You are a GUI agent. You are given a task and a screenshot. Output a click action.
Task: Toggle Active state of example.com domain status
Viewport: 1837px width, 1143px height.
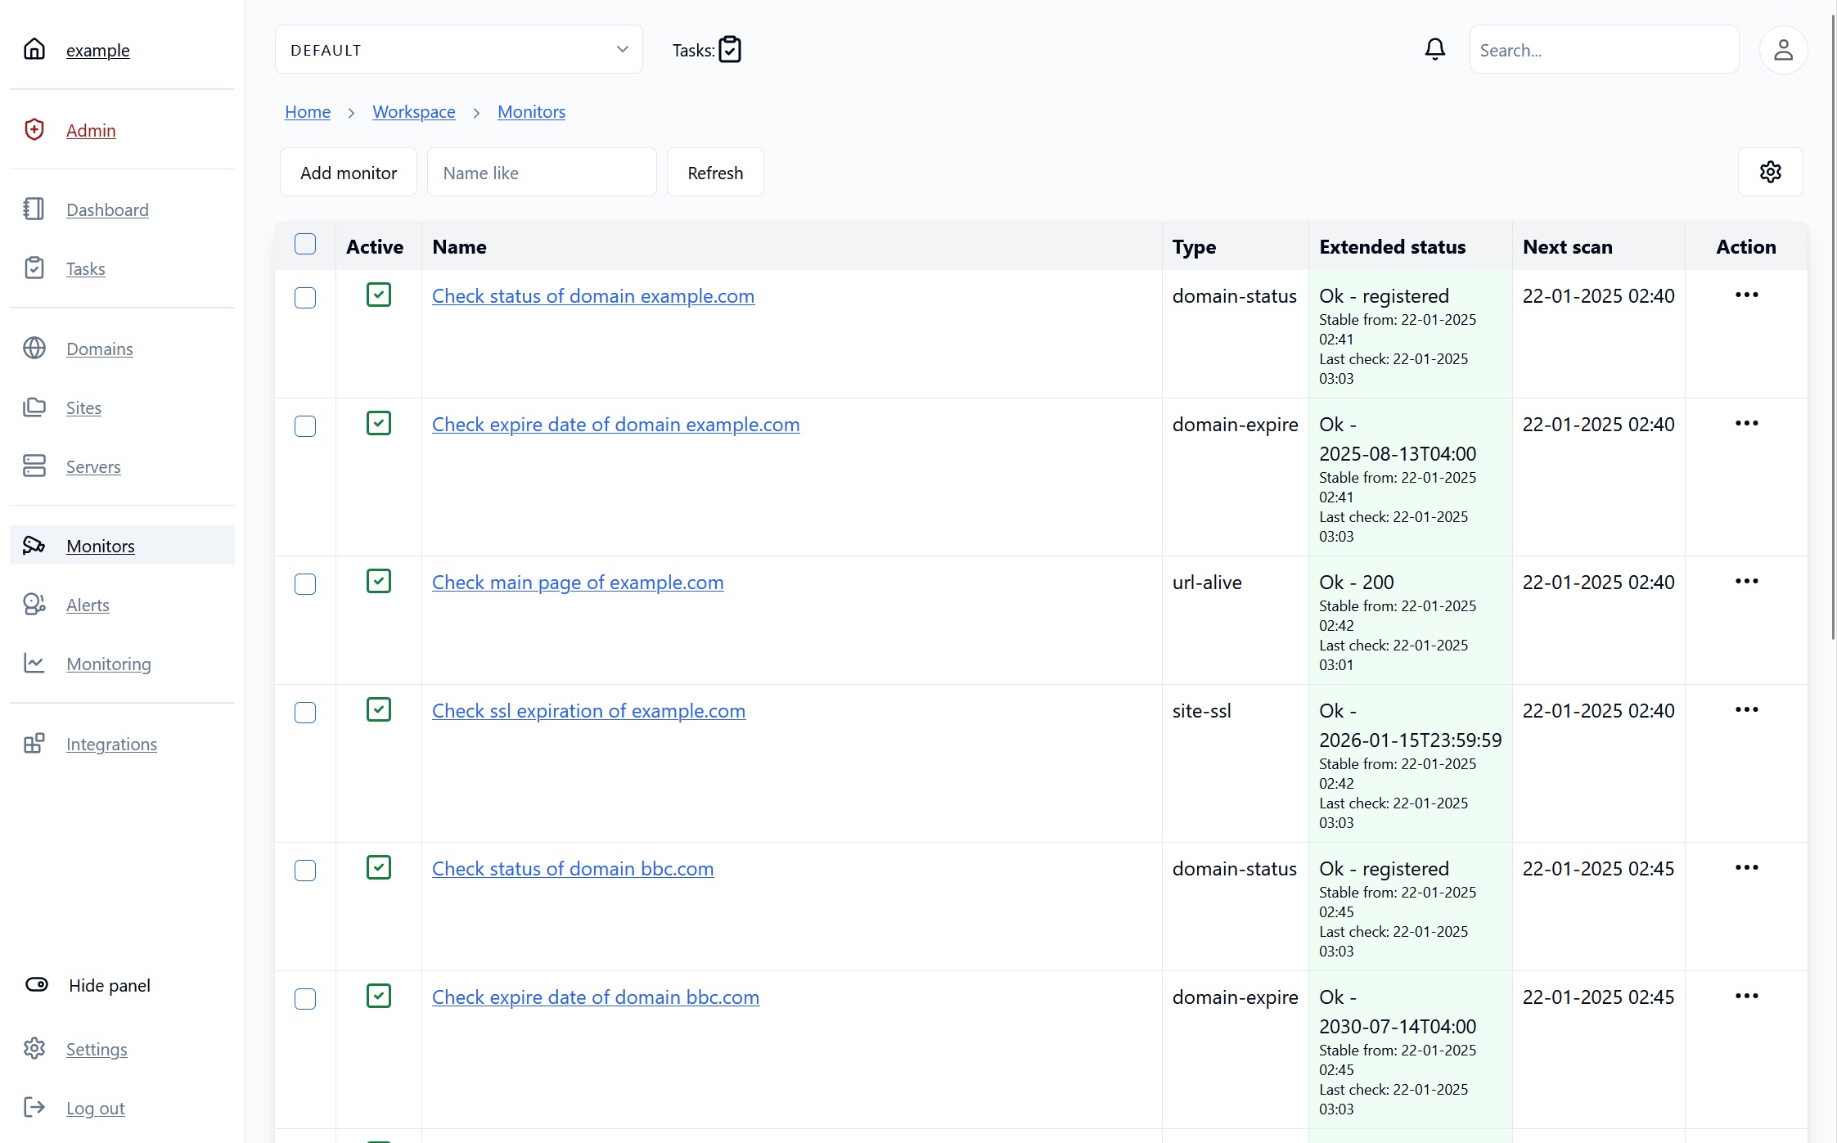tap(379, 295)
